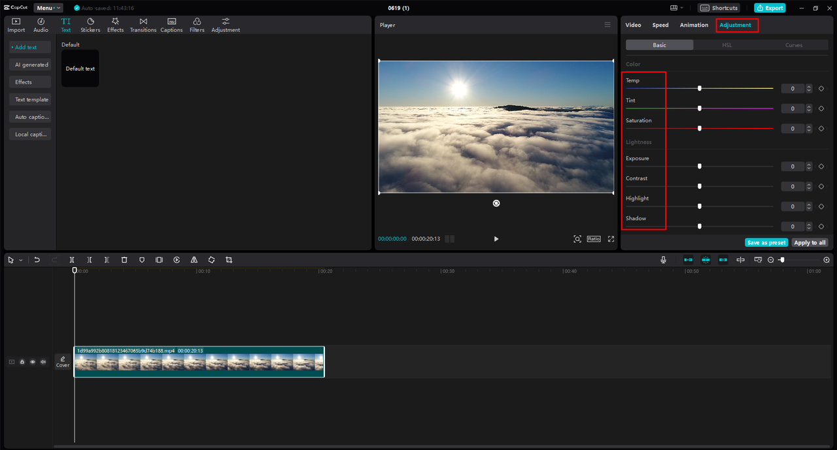The width and height of the screenshot is (837, 450).
Task: Zoom out the timeline
Action: point(770,260)
